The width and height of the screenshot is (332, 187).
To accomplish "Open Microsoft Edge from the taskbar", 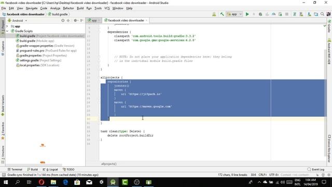I will point(65,182).
